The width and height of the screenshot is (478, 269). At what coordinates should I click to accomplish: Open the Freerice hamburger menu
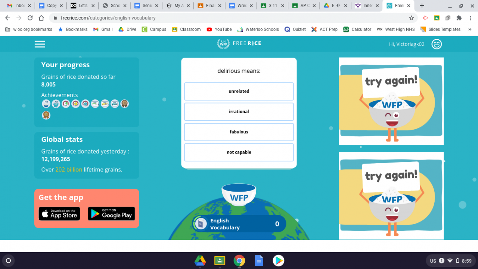[x=40, y=44]
